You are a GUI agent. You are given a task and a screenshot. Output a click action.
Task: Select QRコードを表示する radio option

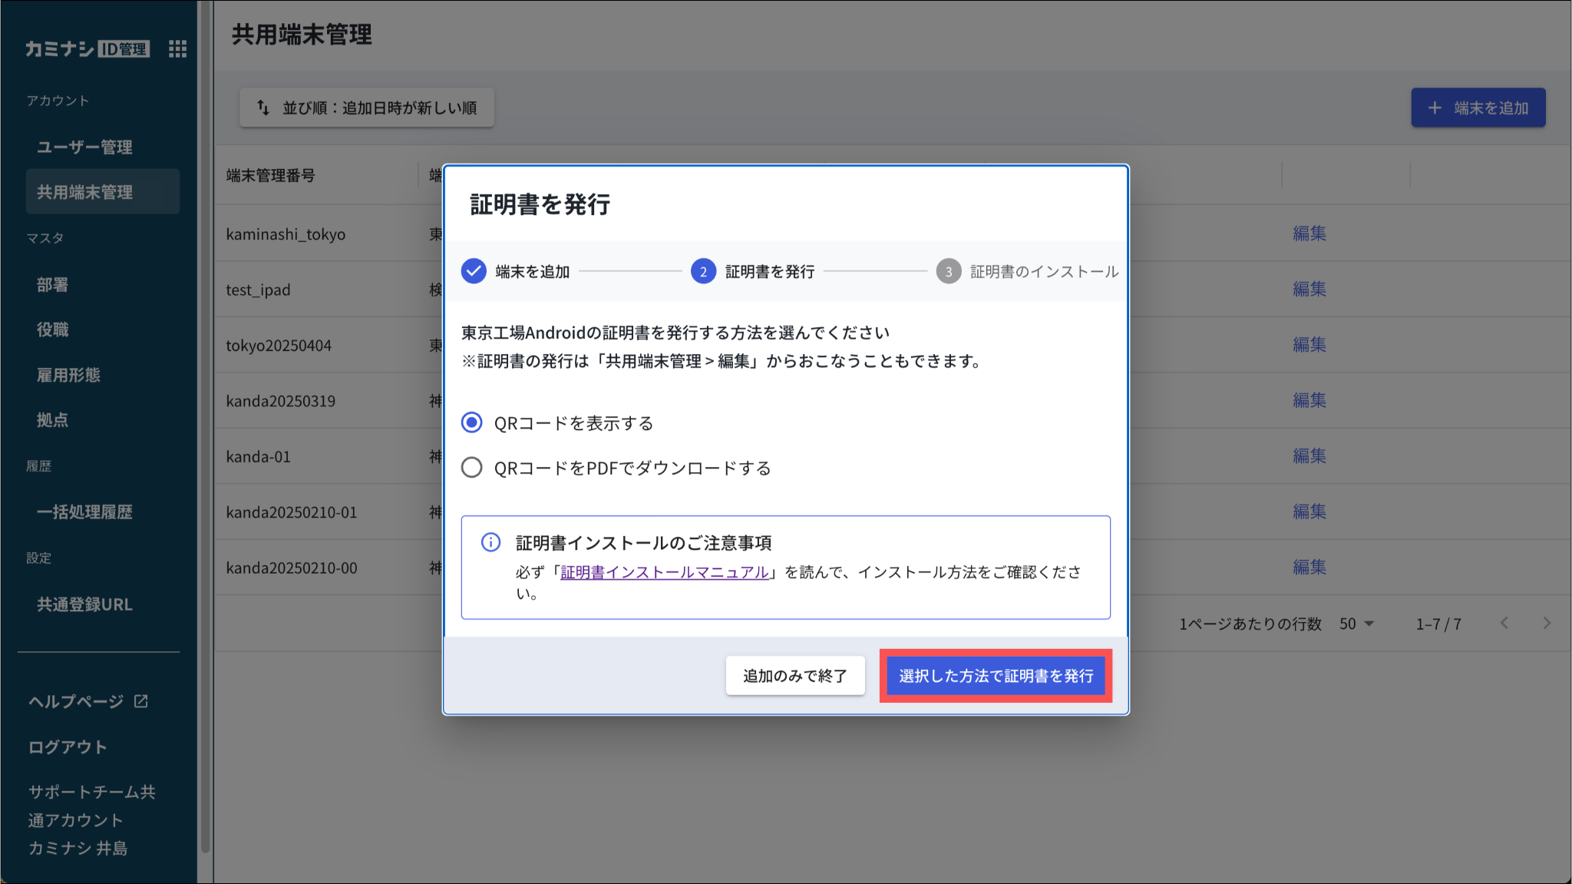pyautogui.click(x=472, y=422)
